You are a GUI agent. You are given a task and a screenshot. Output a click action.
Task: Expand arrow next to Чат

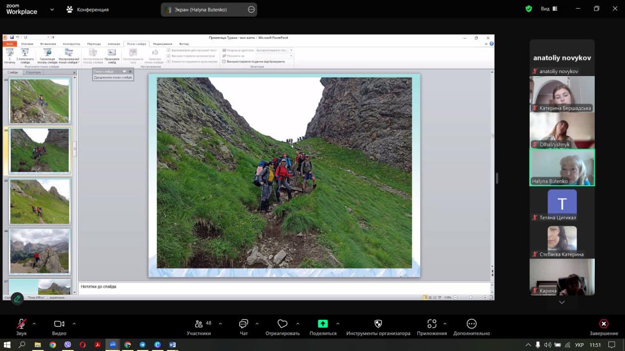pos(257,323)
